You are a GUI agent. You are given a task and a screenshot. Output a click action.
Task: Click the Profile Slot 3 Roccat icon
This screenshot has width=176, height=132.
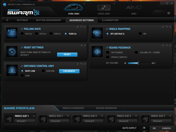pos(77,119)
